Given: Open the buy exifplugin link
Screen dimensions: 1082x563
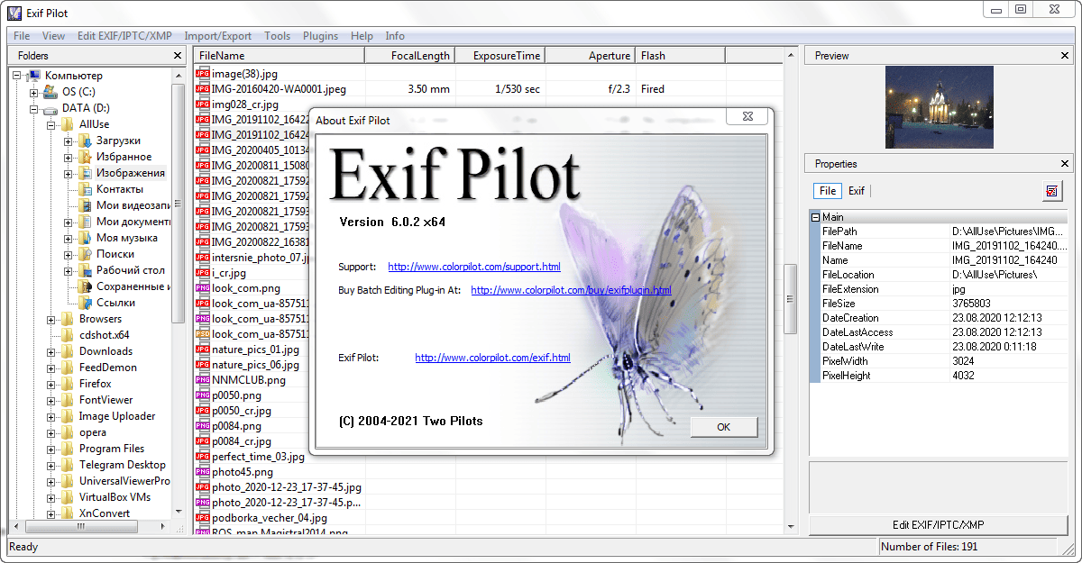Looking at the screenshot, I should [x=571, y=290].
